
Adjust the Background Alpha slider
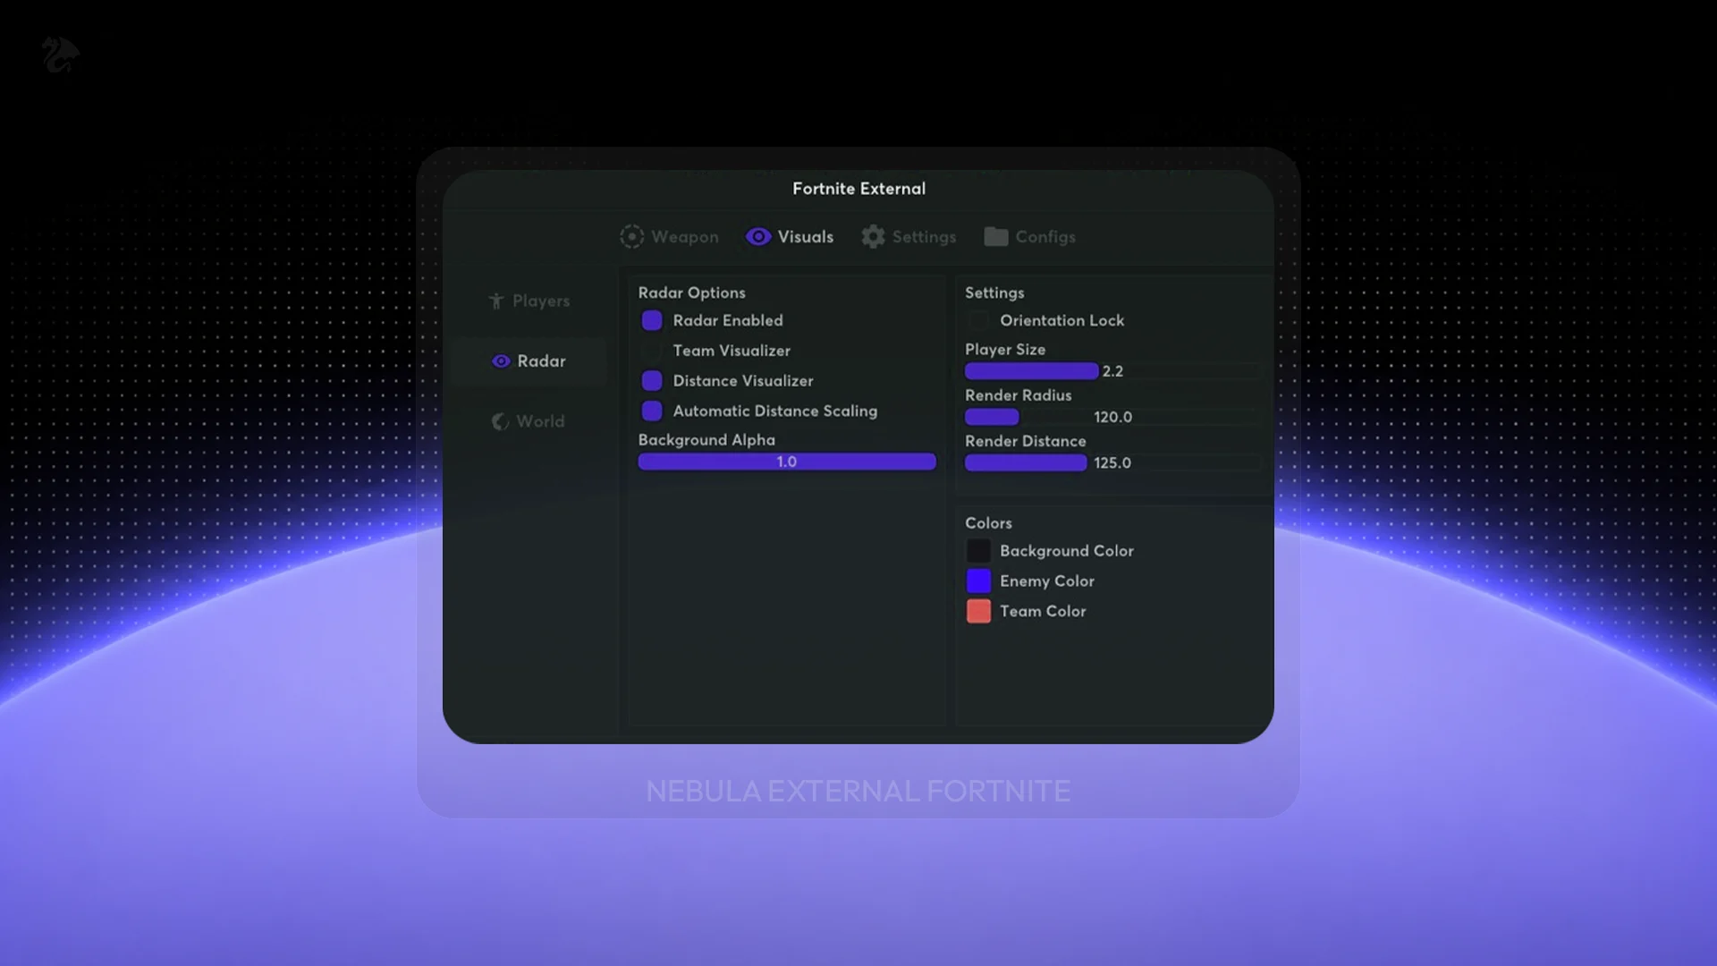pyautogui.click(x=787, y=462)
